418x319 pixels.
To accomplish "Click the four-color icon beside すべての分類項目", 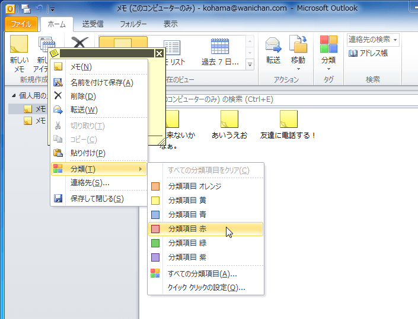I will pyautogui.click(x=155, y=273).
